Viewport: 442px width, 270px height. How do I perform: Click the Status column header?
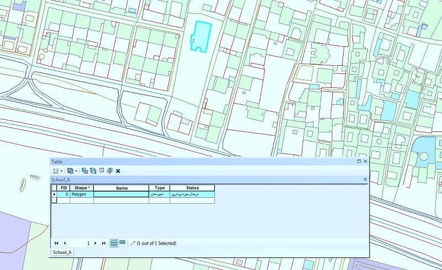pyautogui.click(x=192, y=188)
